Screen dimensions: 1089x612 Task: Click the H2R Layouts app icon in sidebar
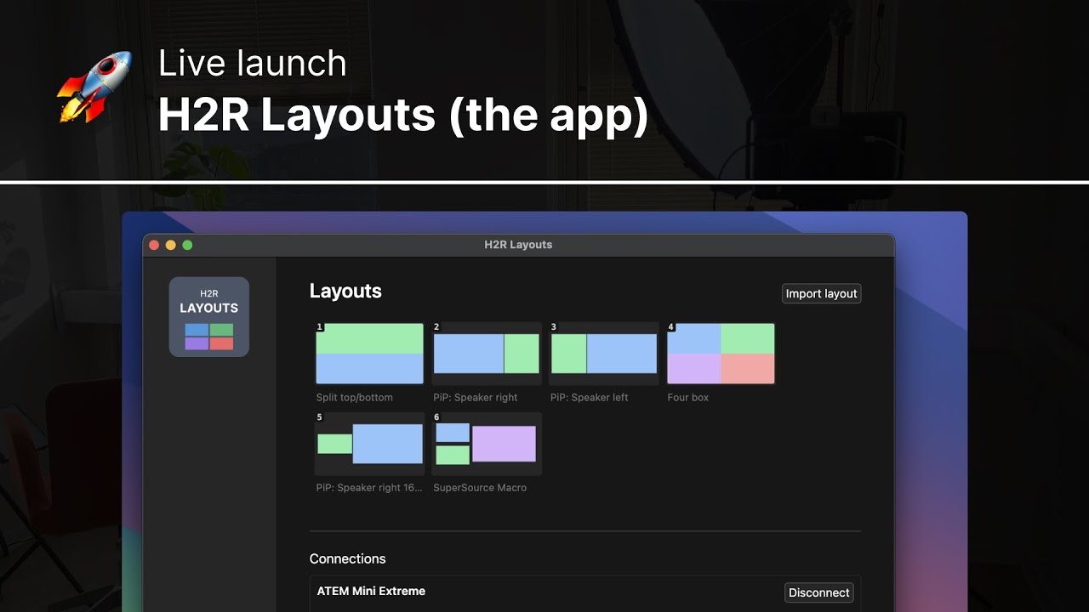tap(209, 317)
